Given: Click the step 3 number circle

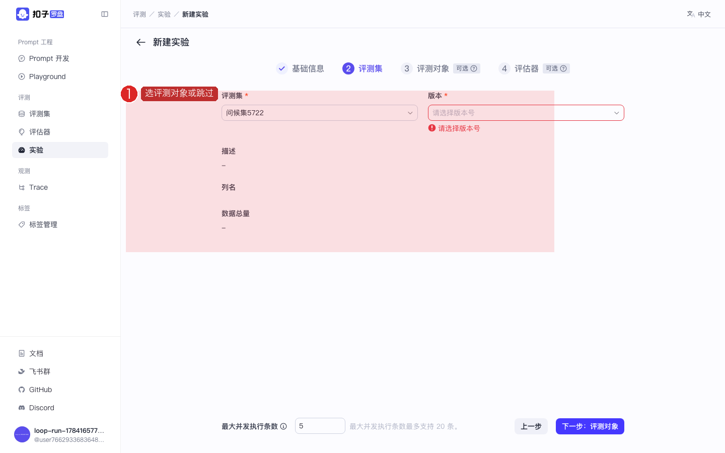Looking at the screenshot, I should click(407, 68).
